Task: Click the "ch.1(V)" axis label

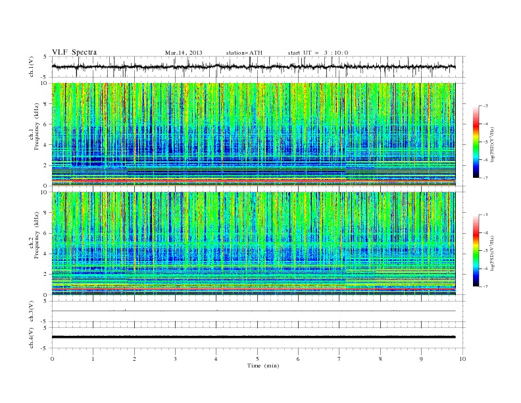Action: click(x=32, y=67)
